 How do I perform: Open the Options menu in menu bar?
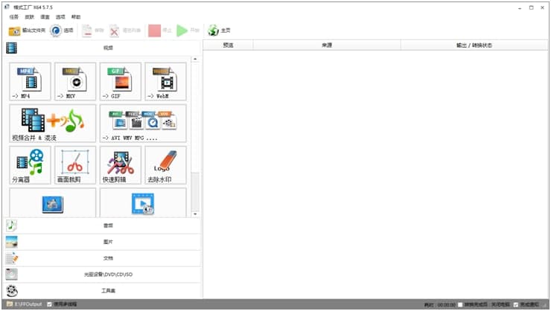60,17
